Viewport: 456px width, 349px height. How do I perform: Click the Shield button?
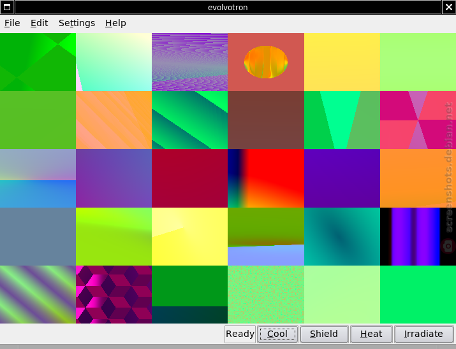[324, 334]
